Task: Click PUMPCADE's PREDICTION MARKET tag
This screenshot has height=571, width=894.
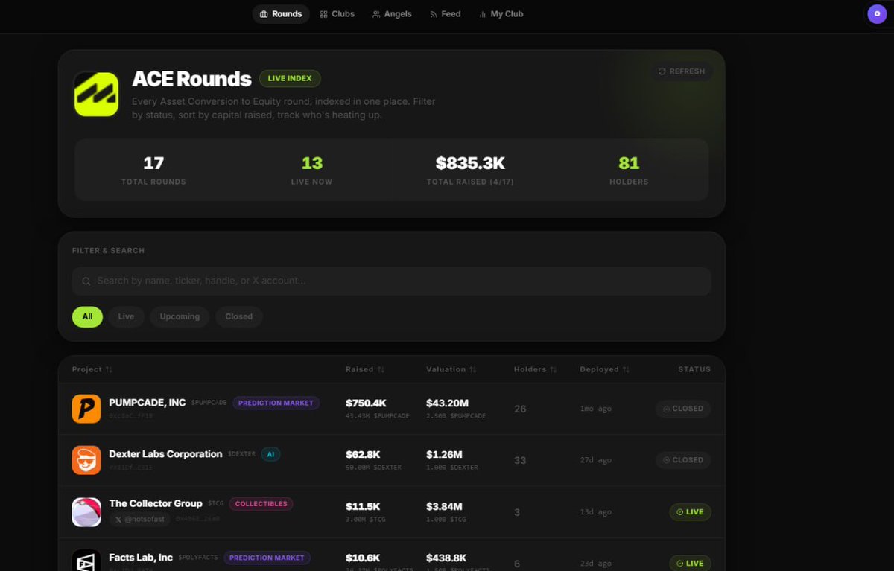Action: click(x=276, y=403)
